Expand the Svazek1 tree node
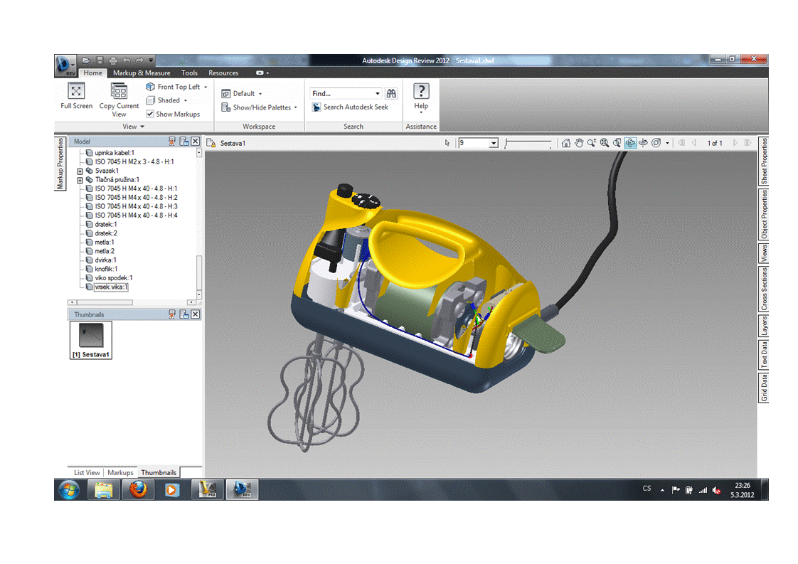The height and width of the screenshot is (564, 798). [80, 171]
